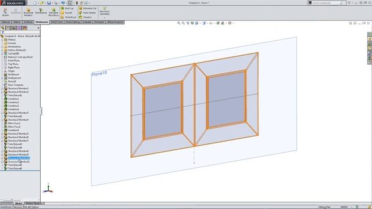The width and height of the screenshot is (372, 209).
Task: Open the Surfaces tab
Action: [x=28, y=22]
